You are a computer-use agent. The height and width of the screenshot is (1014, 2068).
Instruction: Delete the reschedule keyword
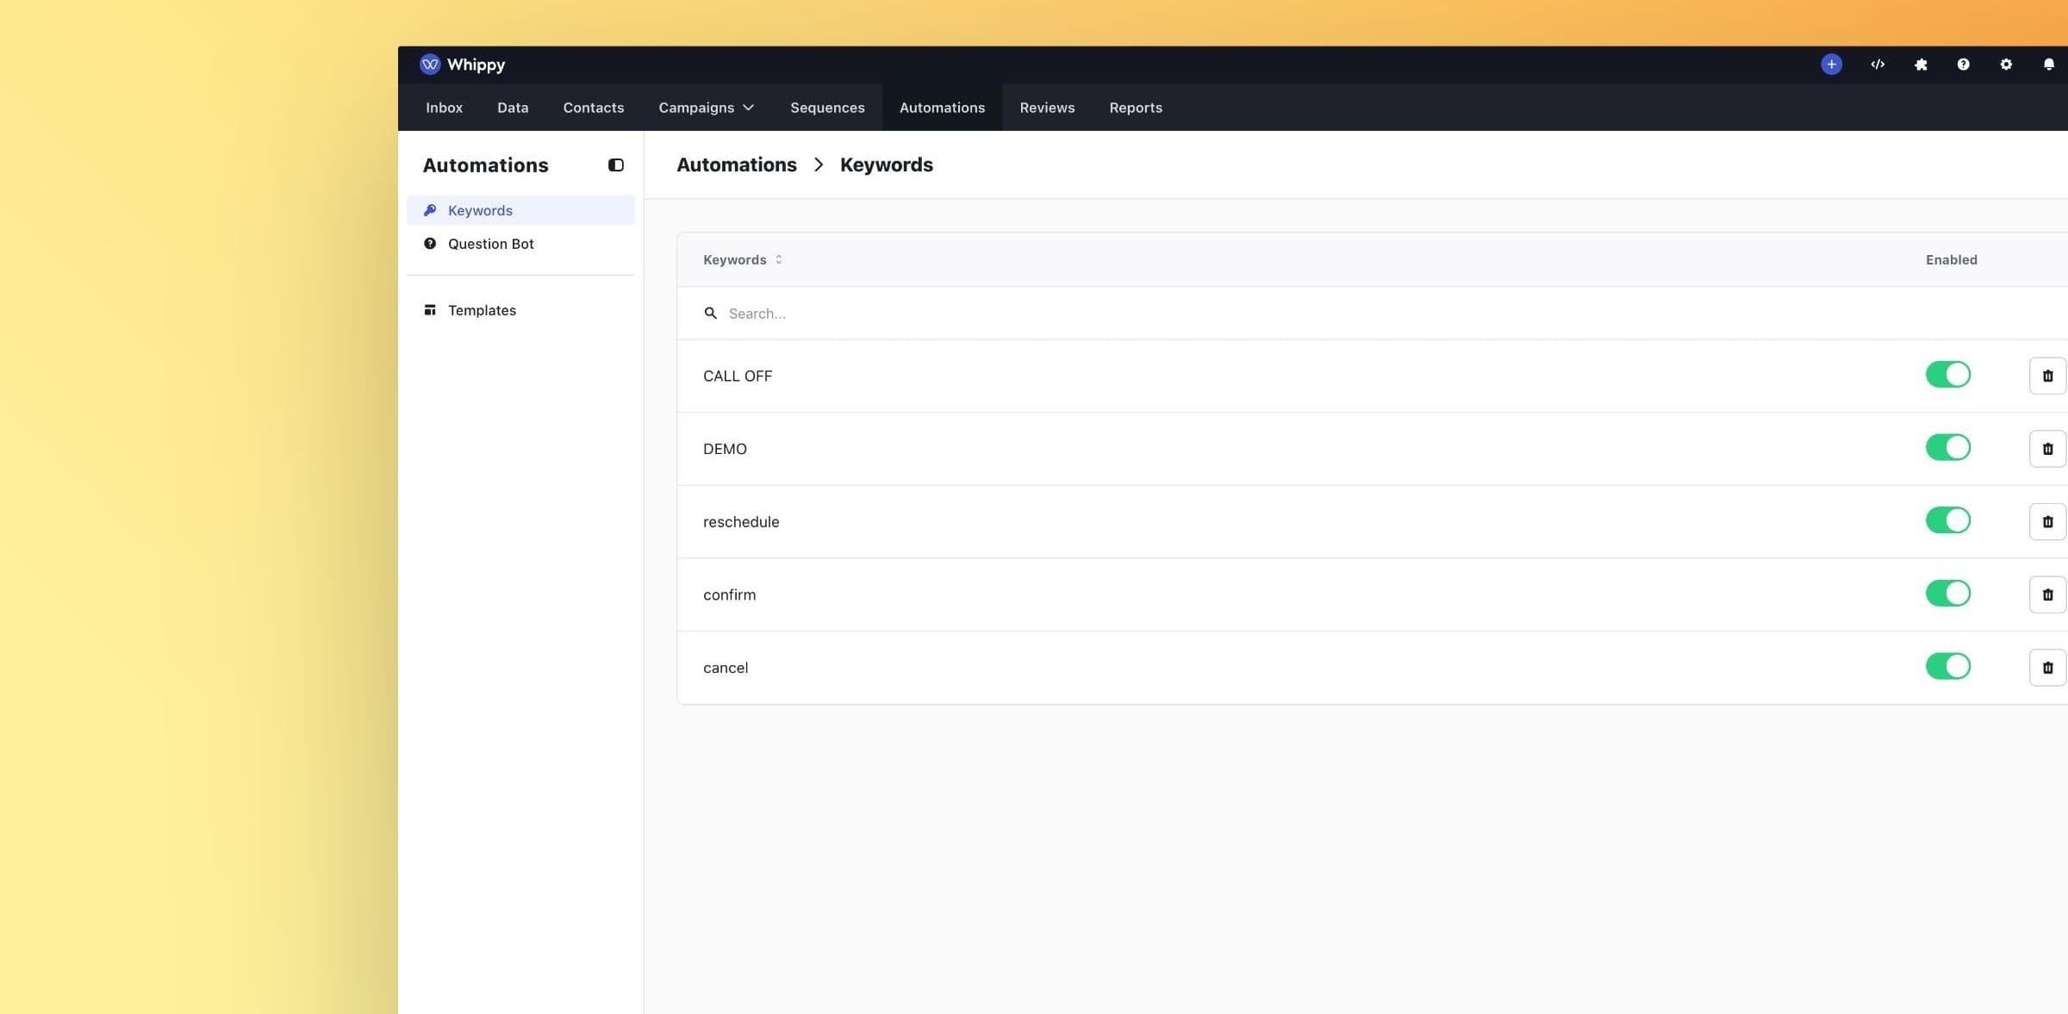pos(2047,520)
